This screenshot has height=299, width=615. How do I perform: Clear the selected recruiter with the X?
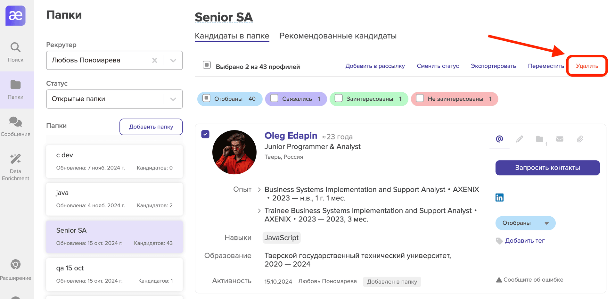[x=154, y=60]
